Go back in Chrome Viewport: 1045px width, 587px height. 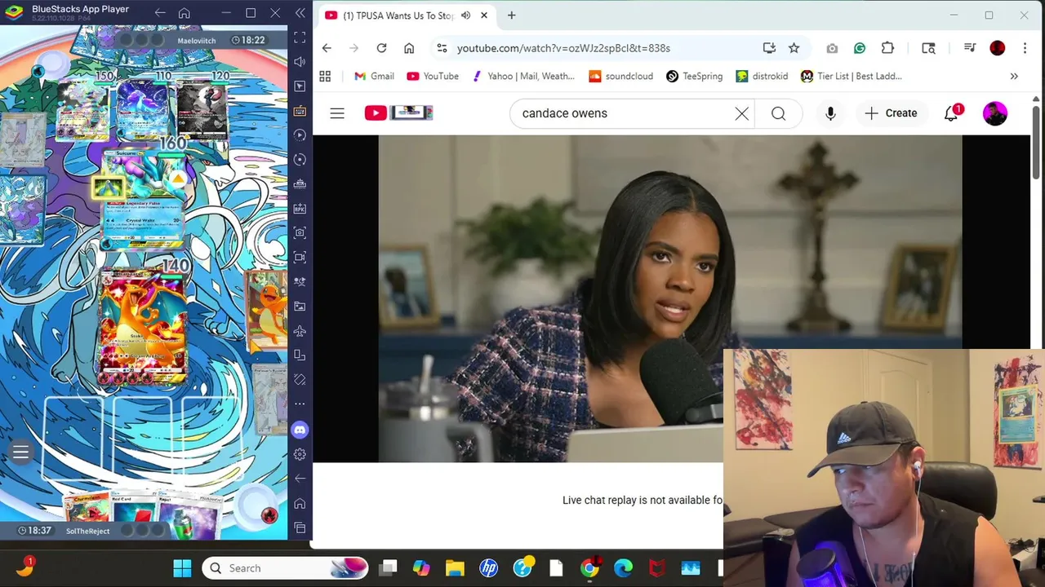[x=327, y=48]
